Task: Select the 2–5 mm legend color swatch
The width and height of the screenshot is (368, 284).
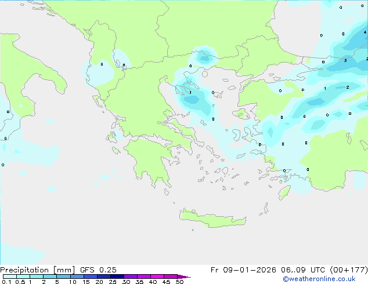Action: click(50, 276)
